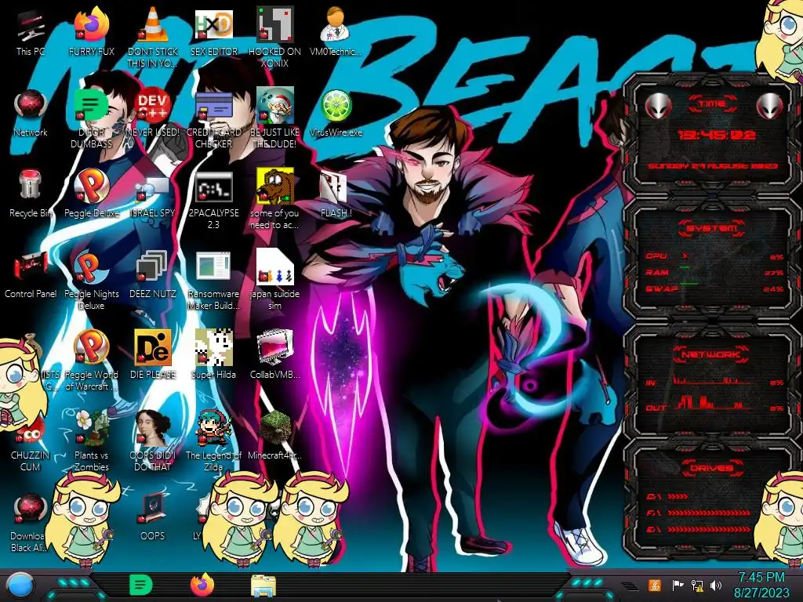Click the SWAP 24% row in System widget
The width and height of the screenshot is (803, 602).
714,289
